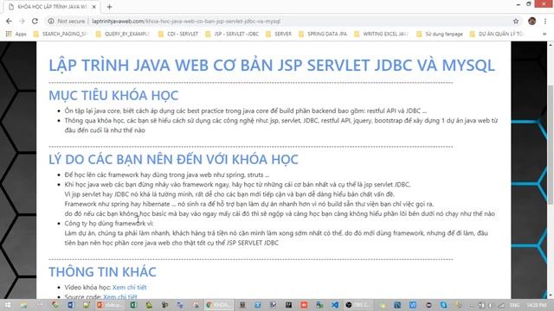Open the Apps shortcut in bookmarks bar
554x311 pixels.
click(16, 34)
